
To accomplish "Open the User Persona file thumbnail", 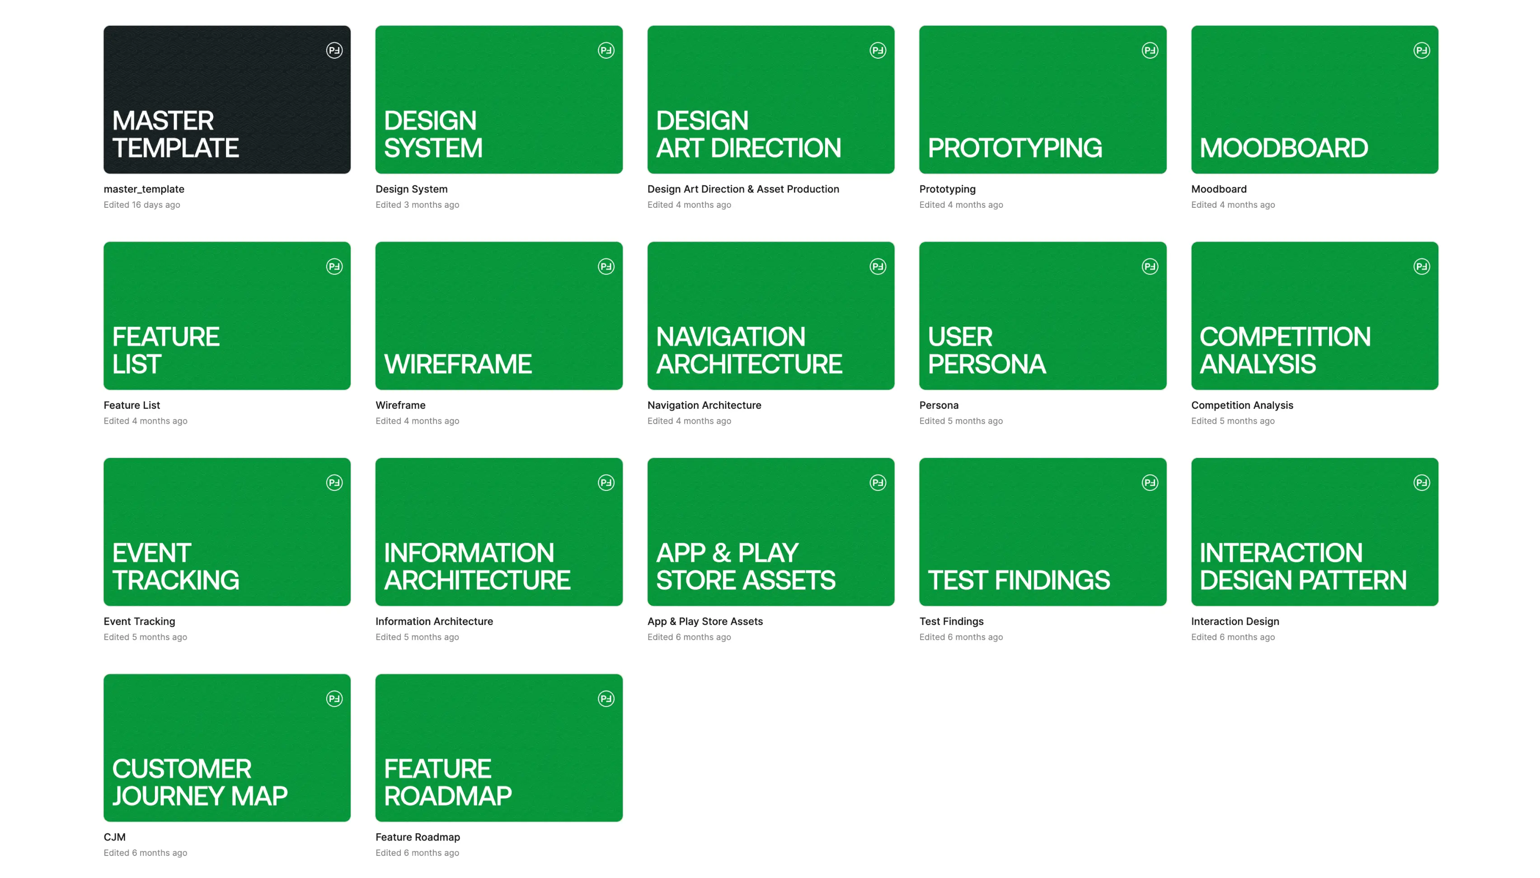I will (1042, 315).
